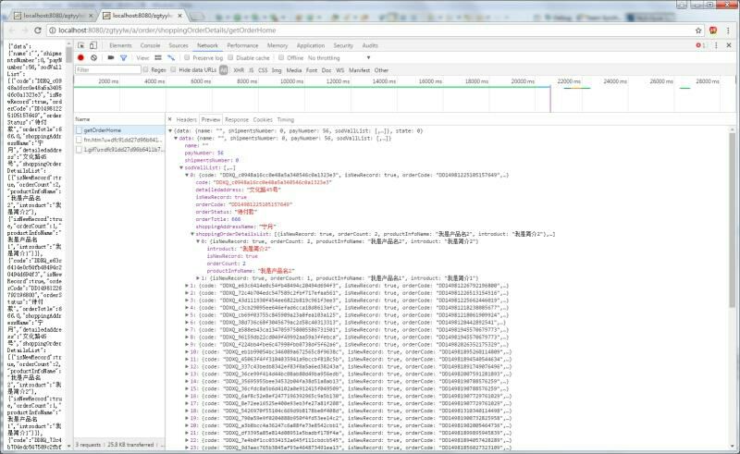Toggle the network filter funnel icon
The width and height of the screenshot is (740, 454).
(x=123, y=57)
